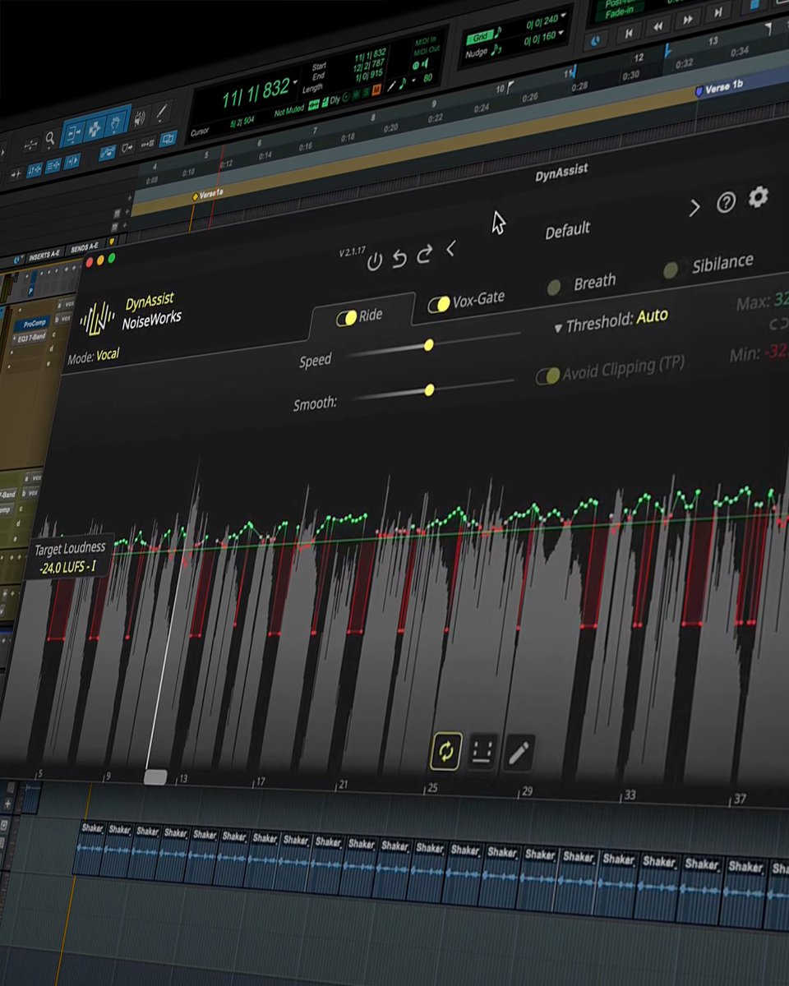Screen dimensions: 789x986
Task: Click the metronome note icon near tempo 80
Action: pyautogui.click(x=402, y=83)
